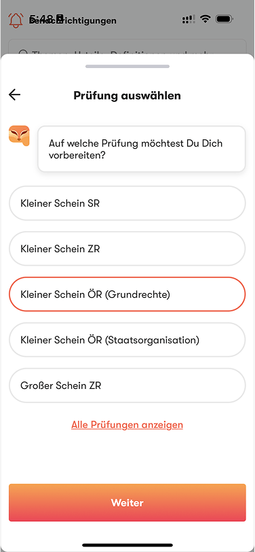
Task: Tap the sheet drag handle bar
Action: tap(127, 66)
